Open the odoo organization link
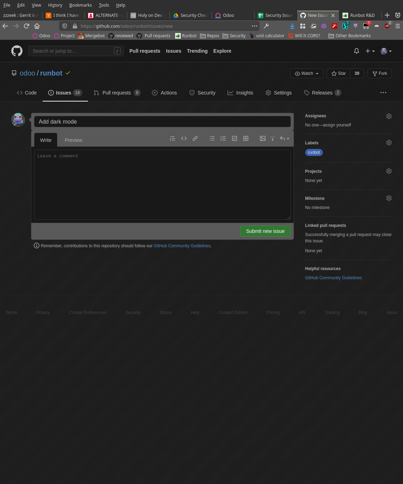The image size is (403, 484). 27,73
